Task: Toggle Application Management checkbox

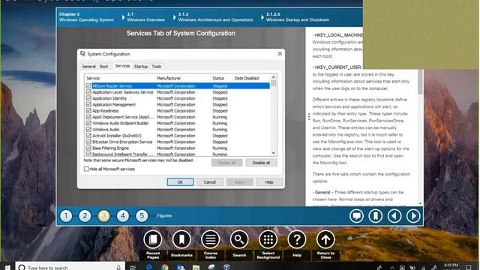Action: pos(88,104)
